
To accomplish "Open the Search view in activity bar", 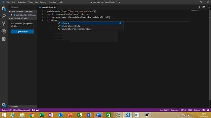I will [4, 16].
